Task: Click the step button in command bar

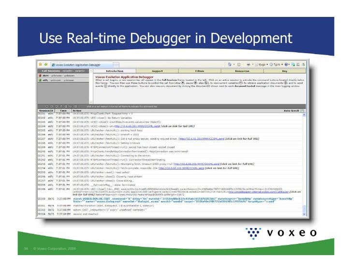Action: [61, 106]
